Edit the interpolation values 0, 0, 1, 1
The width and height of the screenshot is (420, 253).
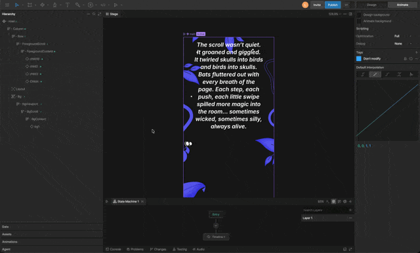coord(364,146)
